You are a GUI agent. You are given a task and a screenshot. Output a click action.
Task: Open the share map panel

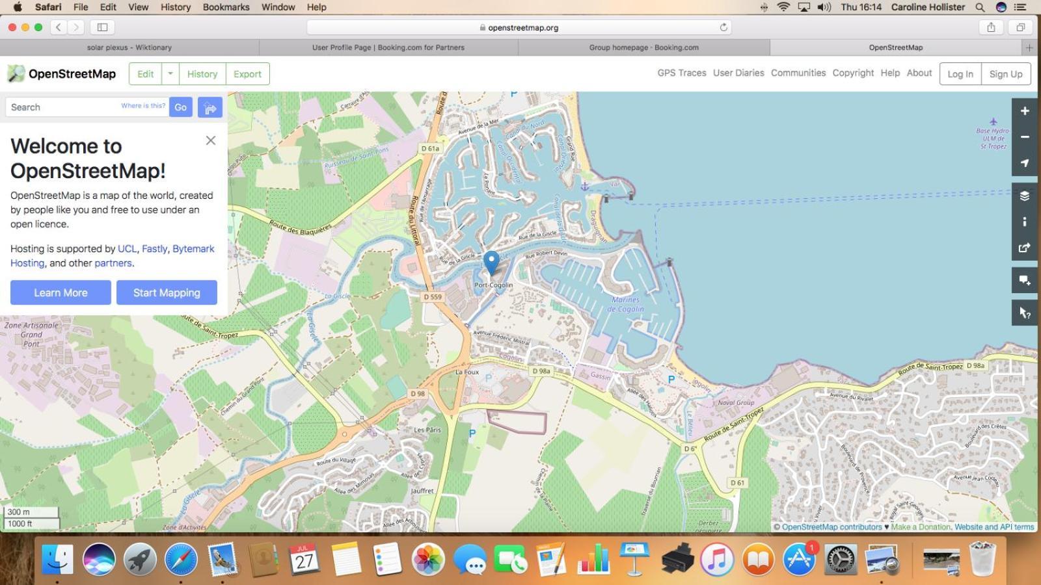click(1025, 248)
